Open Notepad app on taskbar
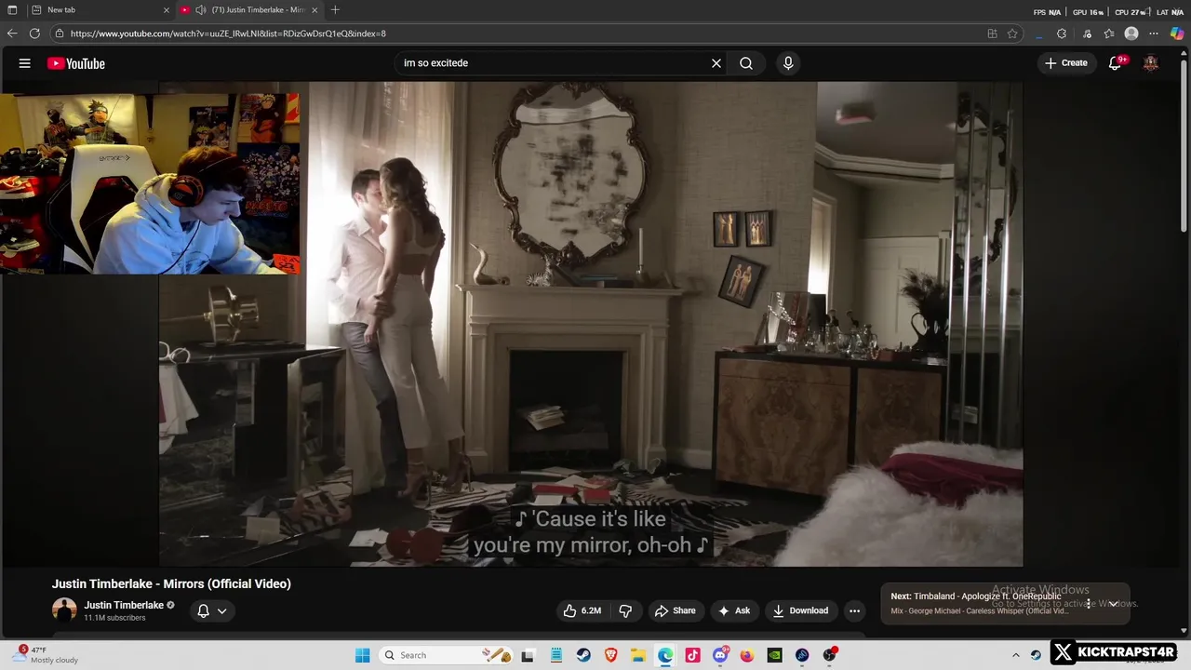Viewport: 1191px width, 670px height. [556, 655]
